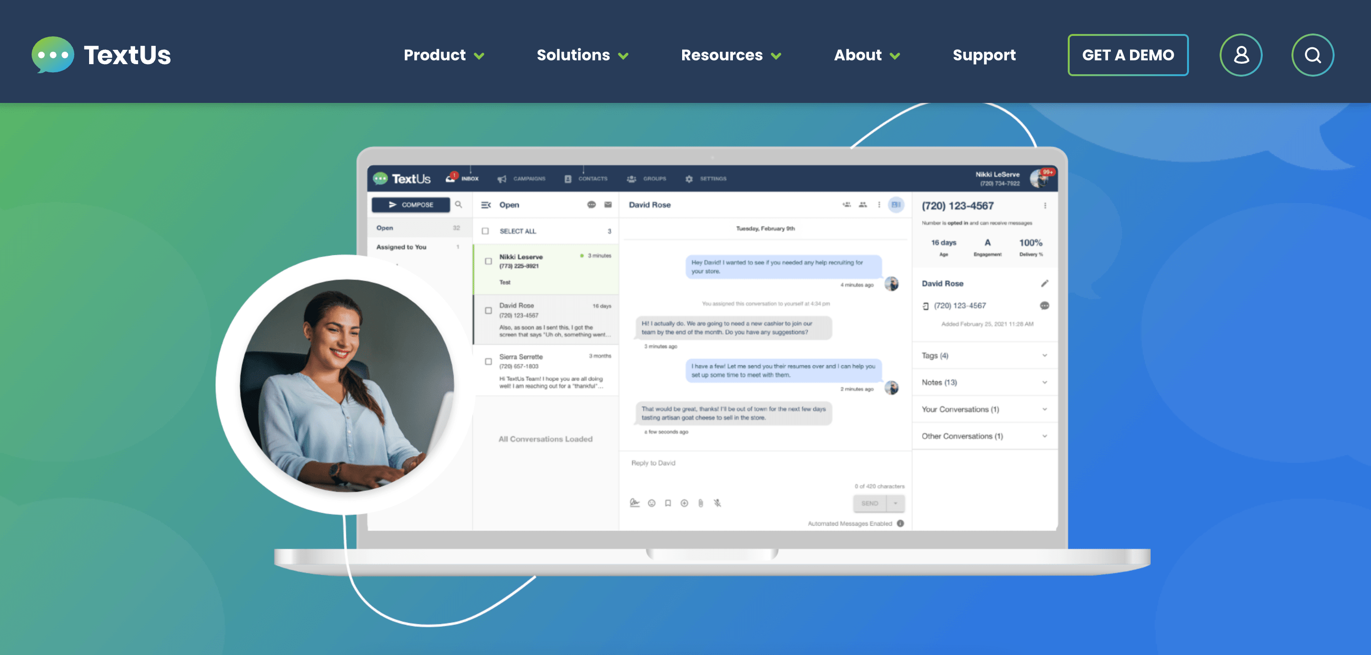Click the info icon beside Automated Messages Enabled
This screenshot has width=1371, height=655.
[901, 523]
